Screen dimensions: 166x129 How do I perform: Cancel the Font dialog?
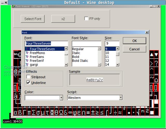point(134,49)
